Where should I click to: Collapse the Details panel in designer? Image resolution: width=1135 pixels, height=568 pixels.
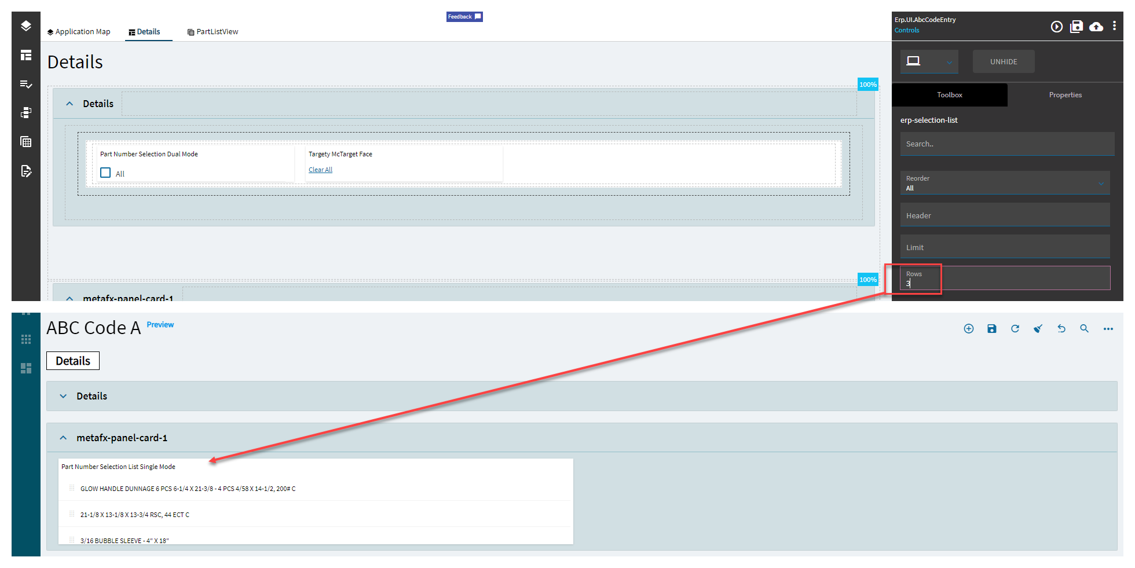tap(69, 104)
